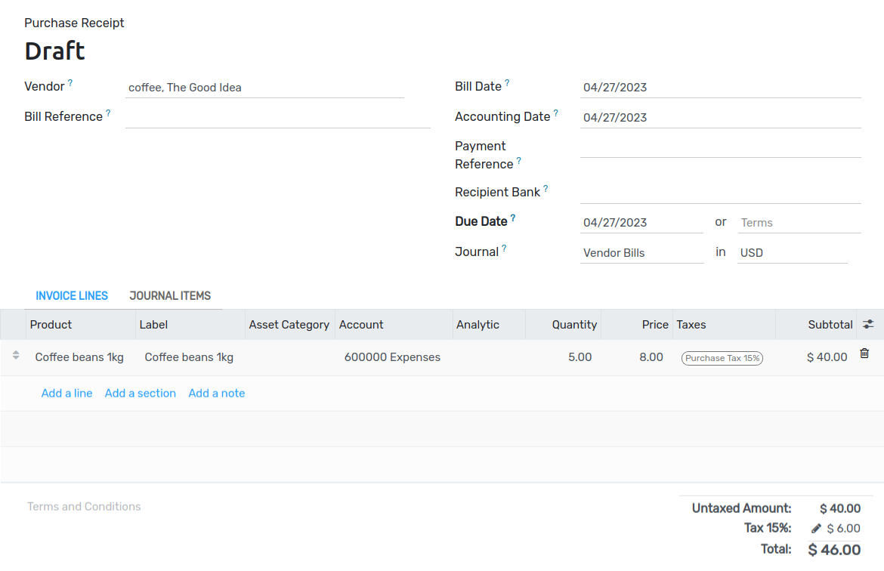
Task: Open the Vendor dropdown field
Action: click(264, 88)
